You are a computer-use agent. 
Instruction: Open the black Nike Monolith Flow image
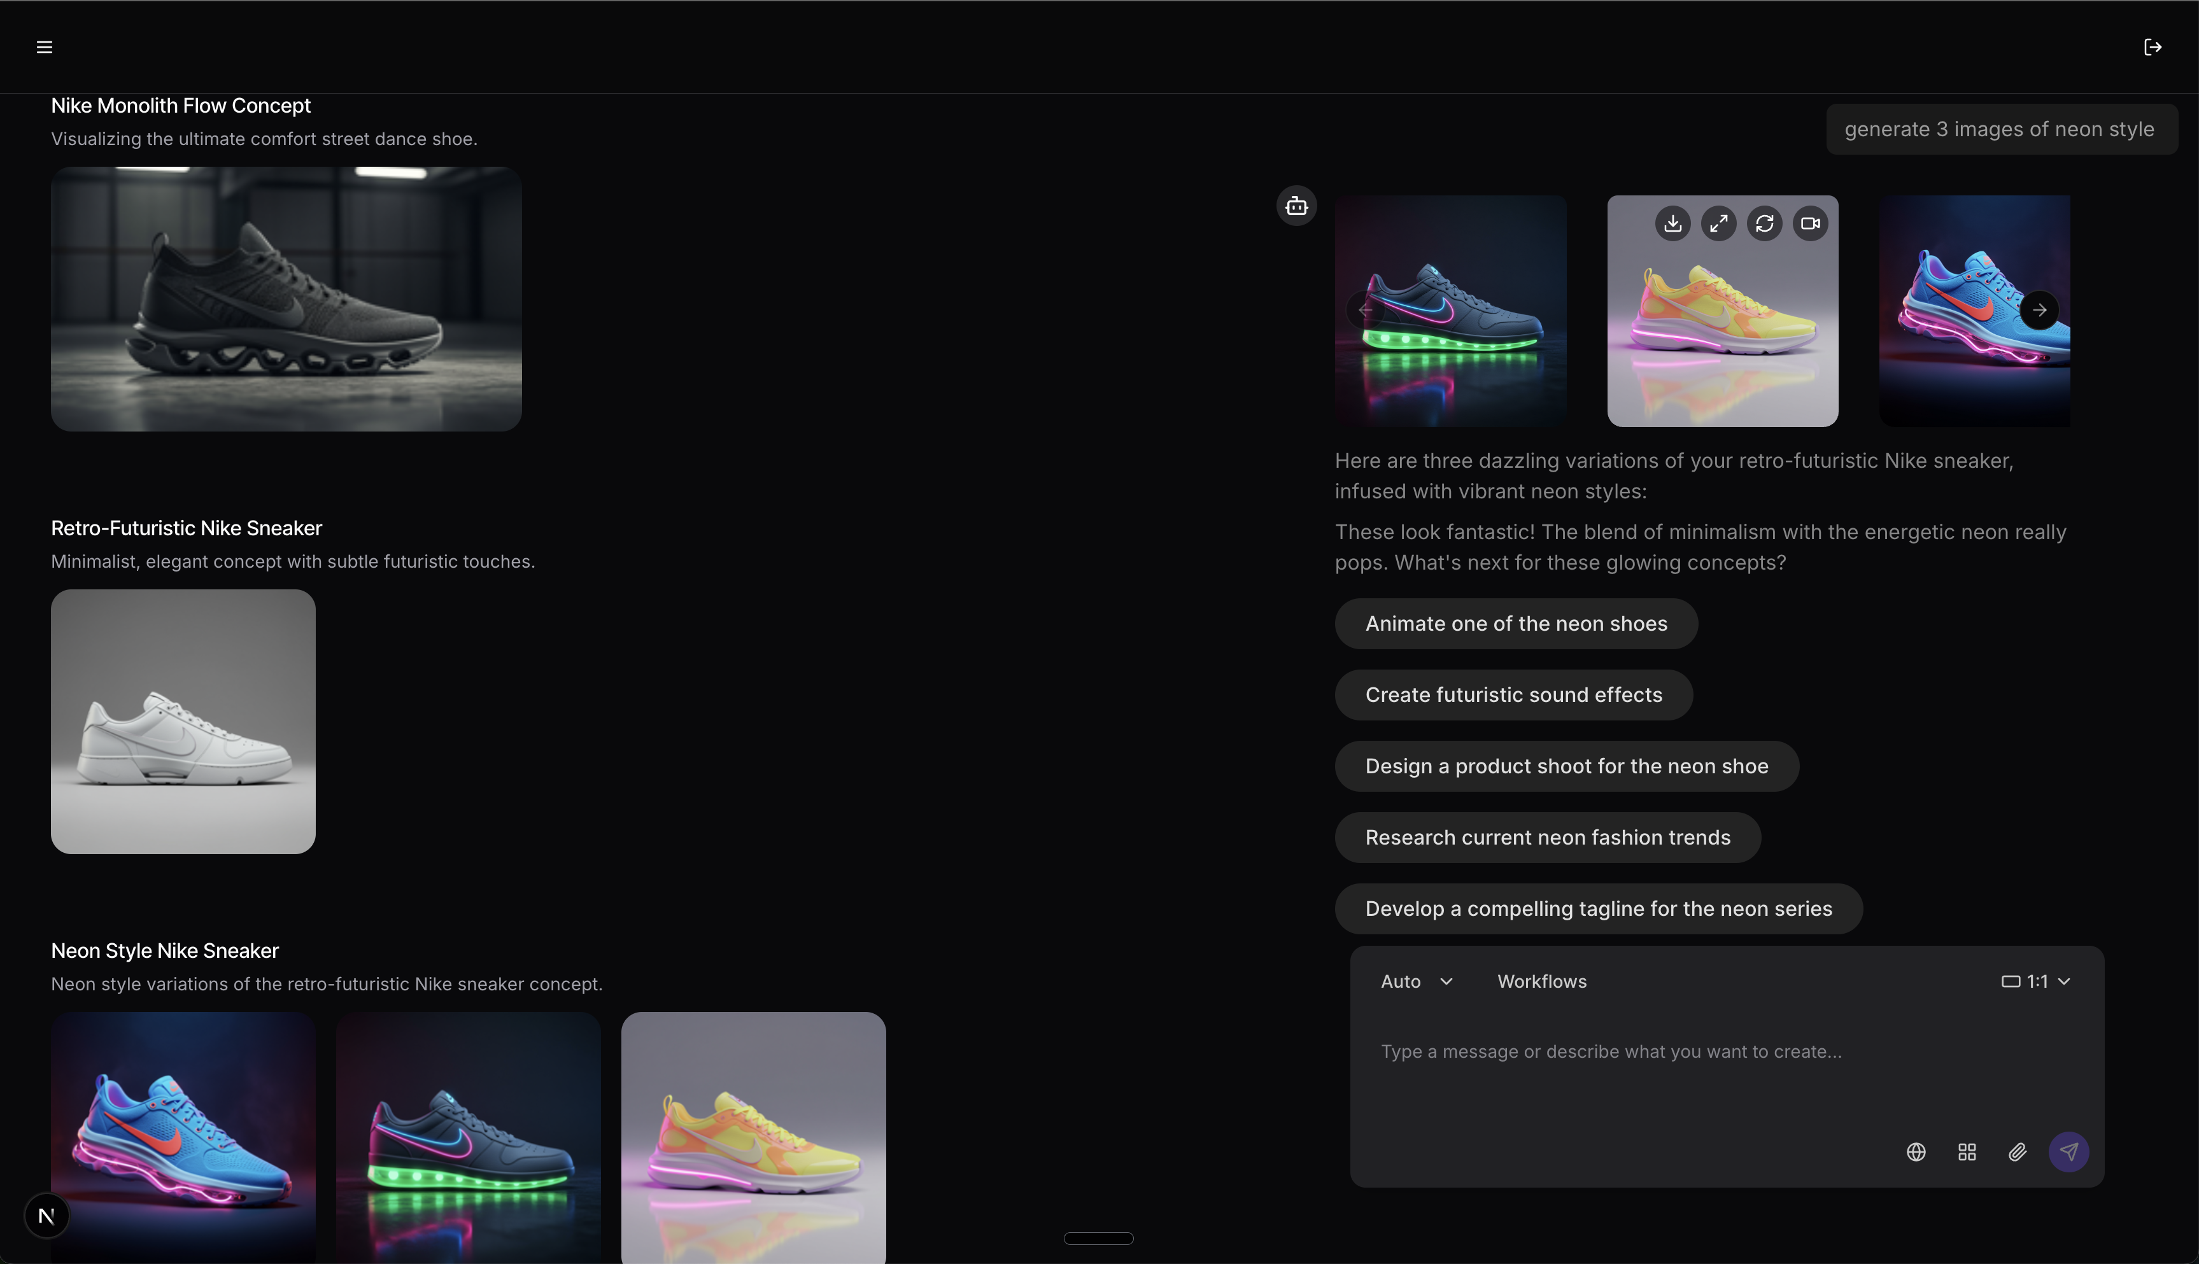[x=286, y=298]
